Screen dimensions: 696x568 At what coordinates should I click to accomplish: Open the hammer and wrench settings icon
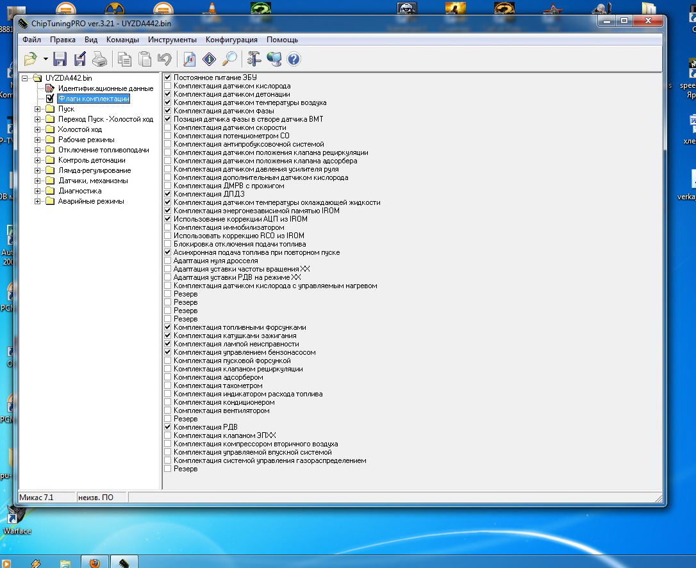pos(254,60)
